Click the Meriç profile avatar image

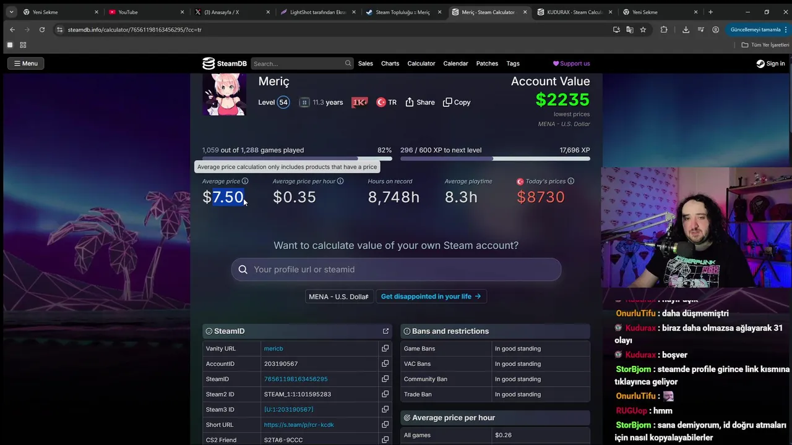224,95
